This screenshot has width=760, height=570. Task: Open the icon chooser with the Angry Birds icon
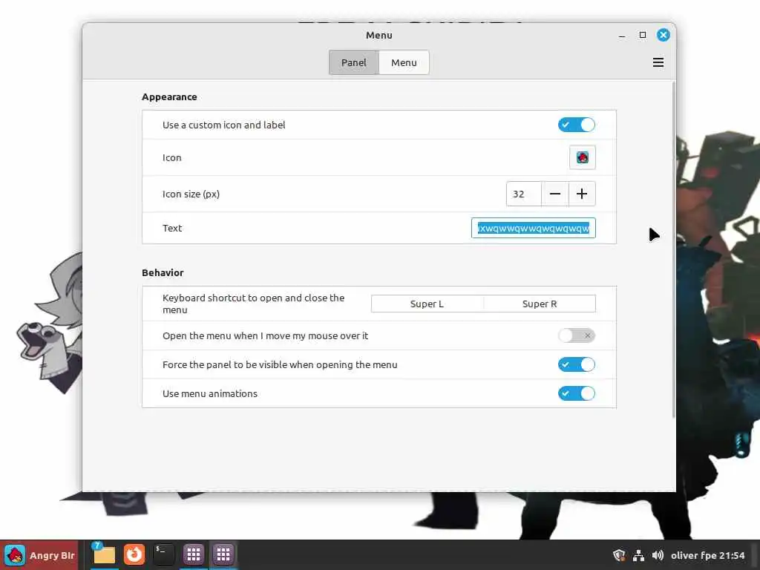point(582,157)
